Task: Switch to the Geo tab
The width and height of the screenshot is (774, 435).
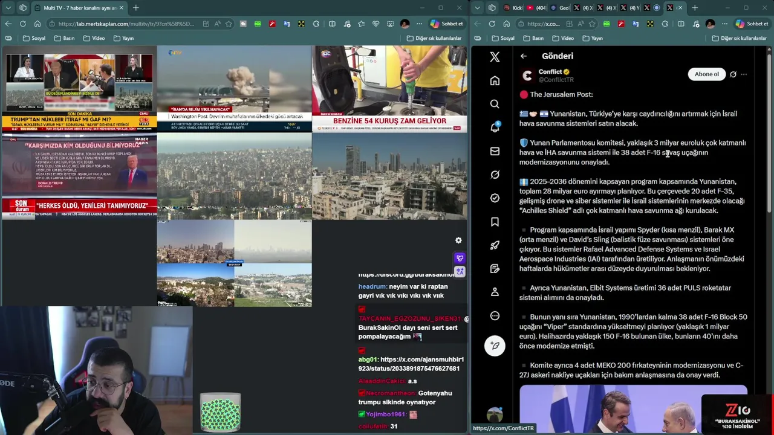Action: point(560,8)
